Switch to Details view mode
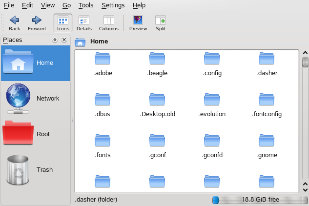The width and height of the screenshot is (309, 206). pyautogui.click(x=84, y=23)
